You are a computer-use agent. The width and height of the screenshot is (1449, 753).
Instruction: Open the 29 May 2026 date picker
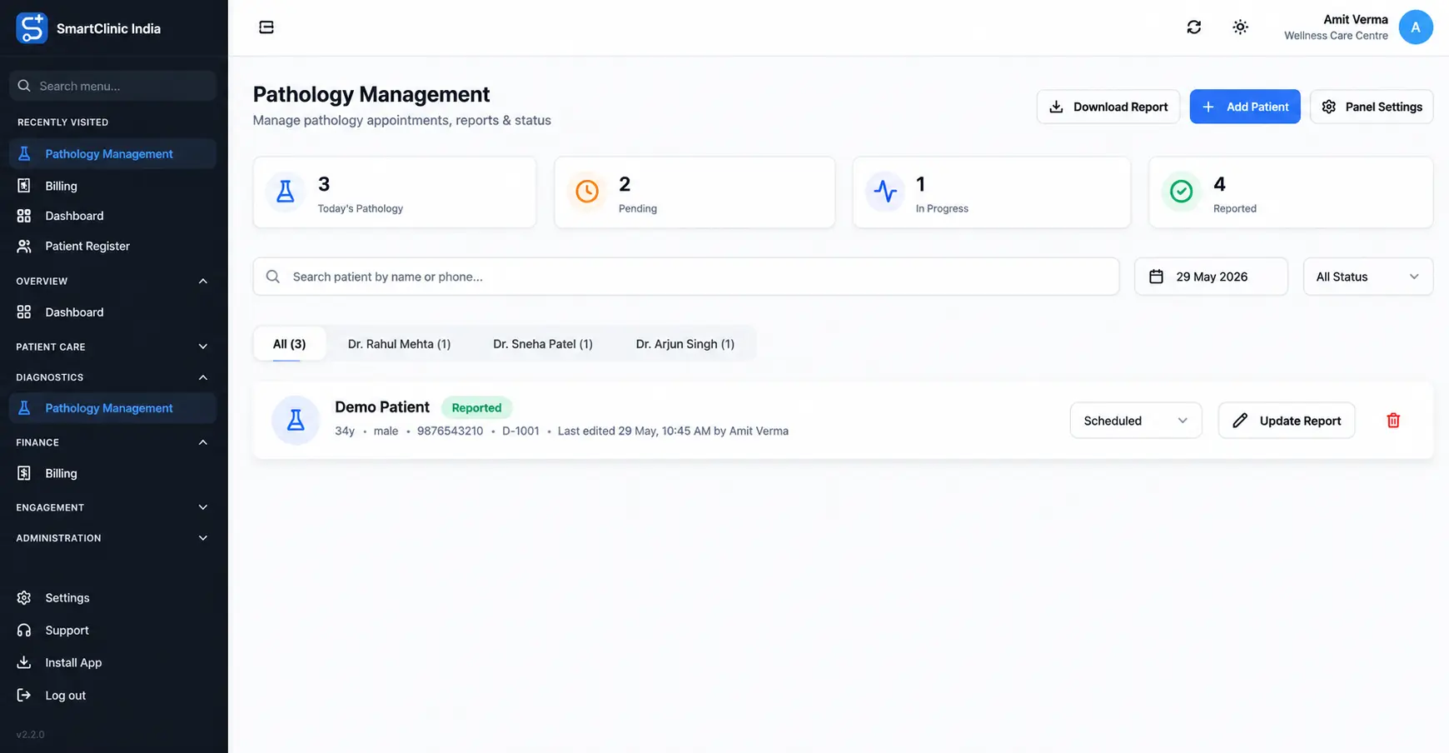tap(1211, 277)
